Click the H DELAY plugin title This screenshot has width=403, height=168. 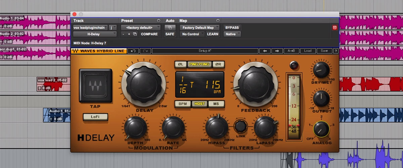96,137
